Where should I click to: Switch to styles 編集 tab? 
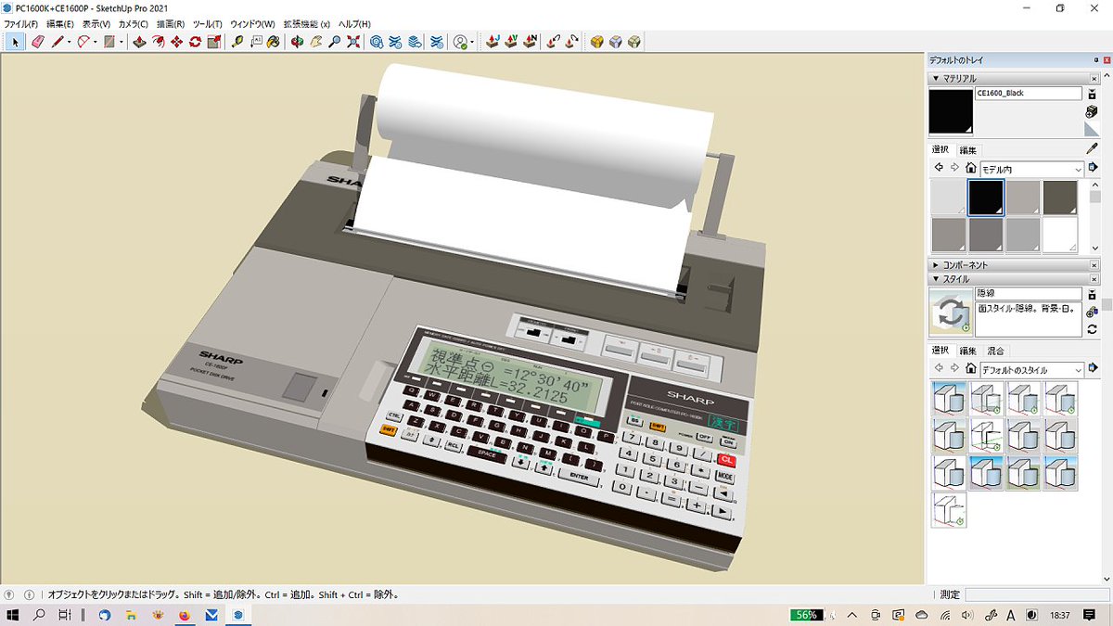[967, 351]
